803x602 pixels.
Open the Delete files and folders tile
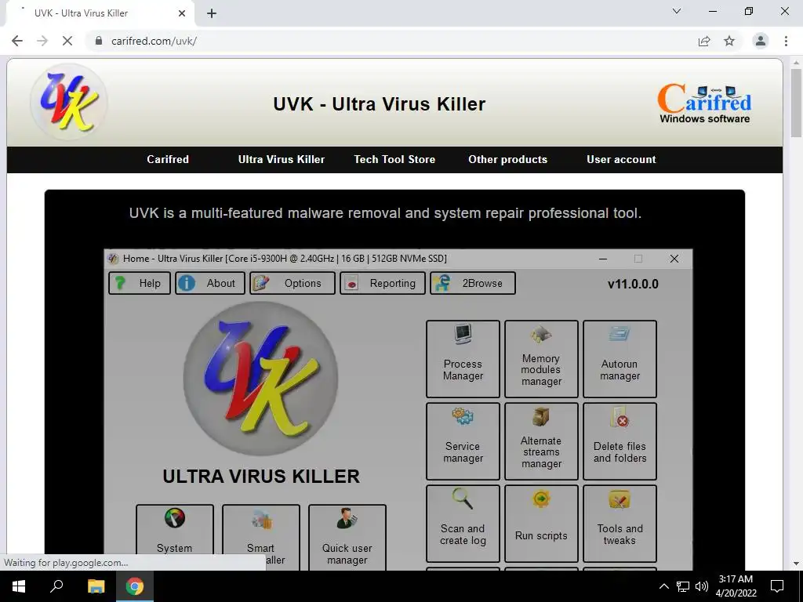click(620, 441)
